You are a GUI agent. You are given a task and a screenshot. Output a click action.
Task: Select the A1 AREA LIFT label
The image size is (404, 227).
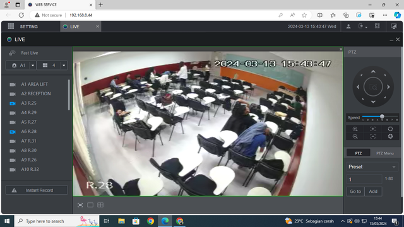click(x=35, y=84)
